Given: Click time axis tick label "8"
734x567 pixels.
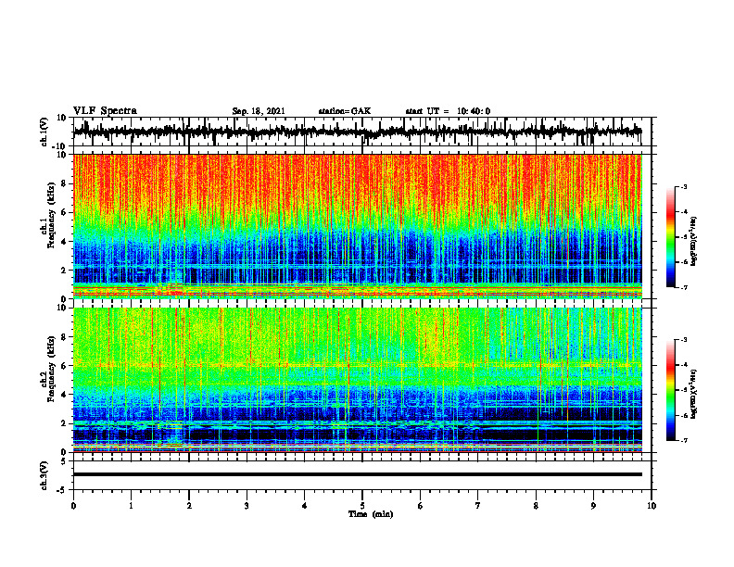Looking at the screenshot, I should (x=536, y=506).
